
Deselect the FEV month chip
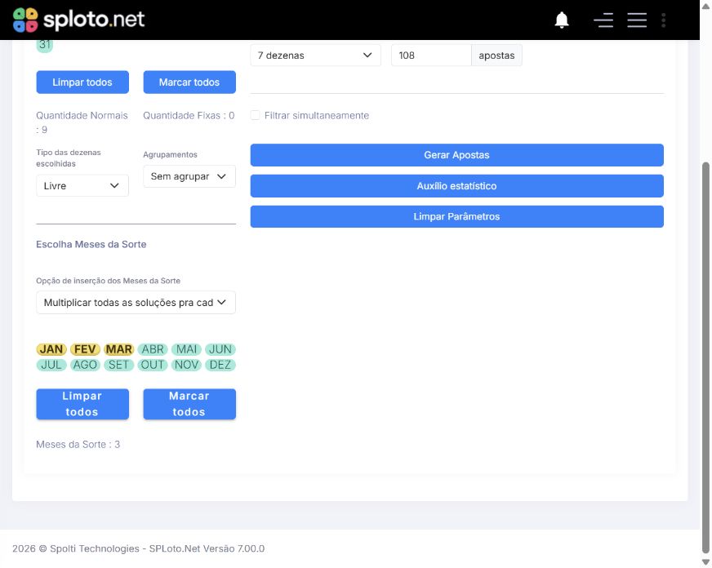pyautogui.click(x=85, y=349)
